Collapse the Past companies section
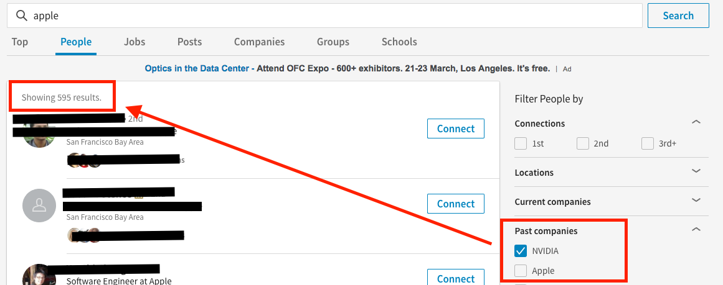723x285 pixels. (x=696, y=229)
